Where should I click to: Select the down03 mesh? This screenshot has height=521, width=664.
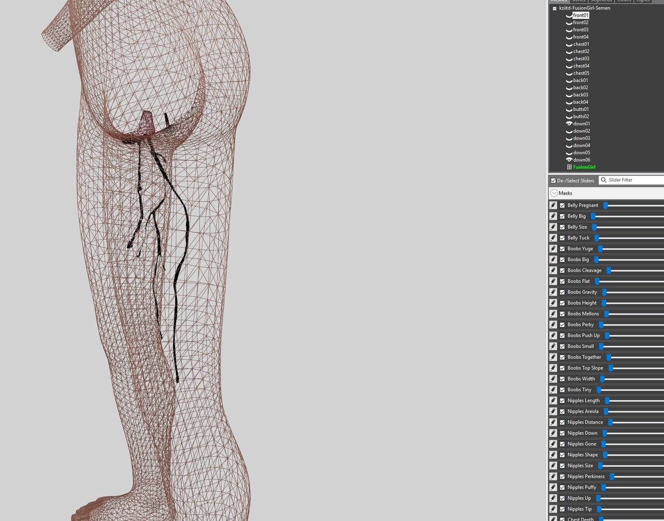(582, 138)
